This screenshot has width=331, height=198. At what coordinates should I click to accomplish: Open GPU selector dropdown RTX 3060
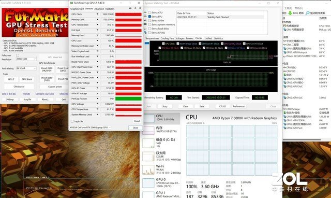click(x=91, y=128)
